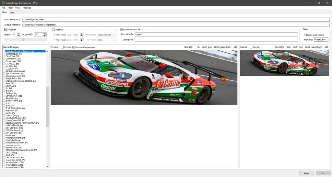Open the Product menu

(27, 8)
